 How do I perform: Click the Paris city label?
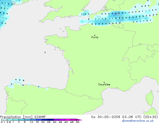tap(95, 37)
